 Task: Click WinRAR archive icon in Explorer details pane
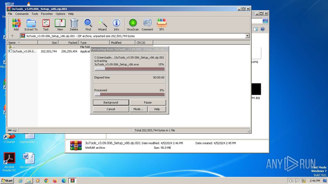(76, 145)
